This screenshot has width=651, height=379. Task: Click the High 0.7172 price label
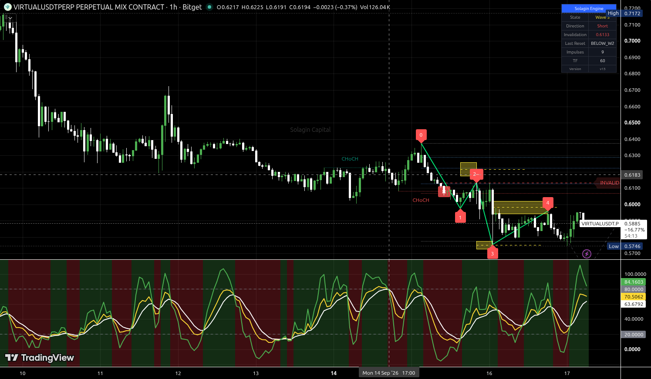coord(624,13)
